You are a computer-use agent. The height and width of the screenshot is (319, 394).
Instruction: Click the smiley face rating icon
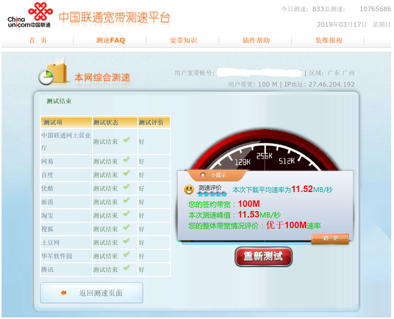tap(188, 189)
